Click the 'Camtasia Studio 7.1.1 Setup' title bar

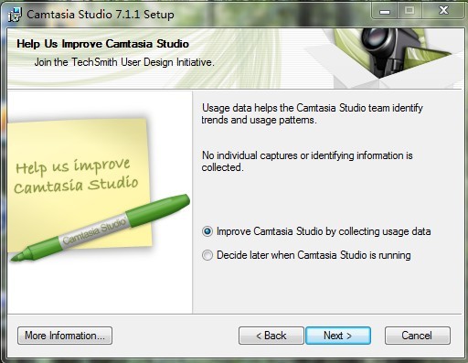point(101,15)
